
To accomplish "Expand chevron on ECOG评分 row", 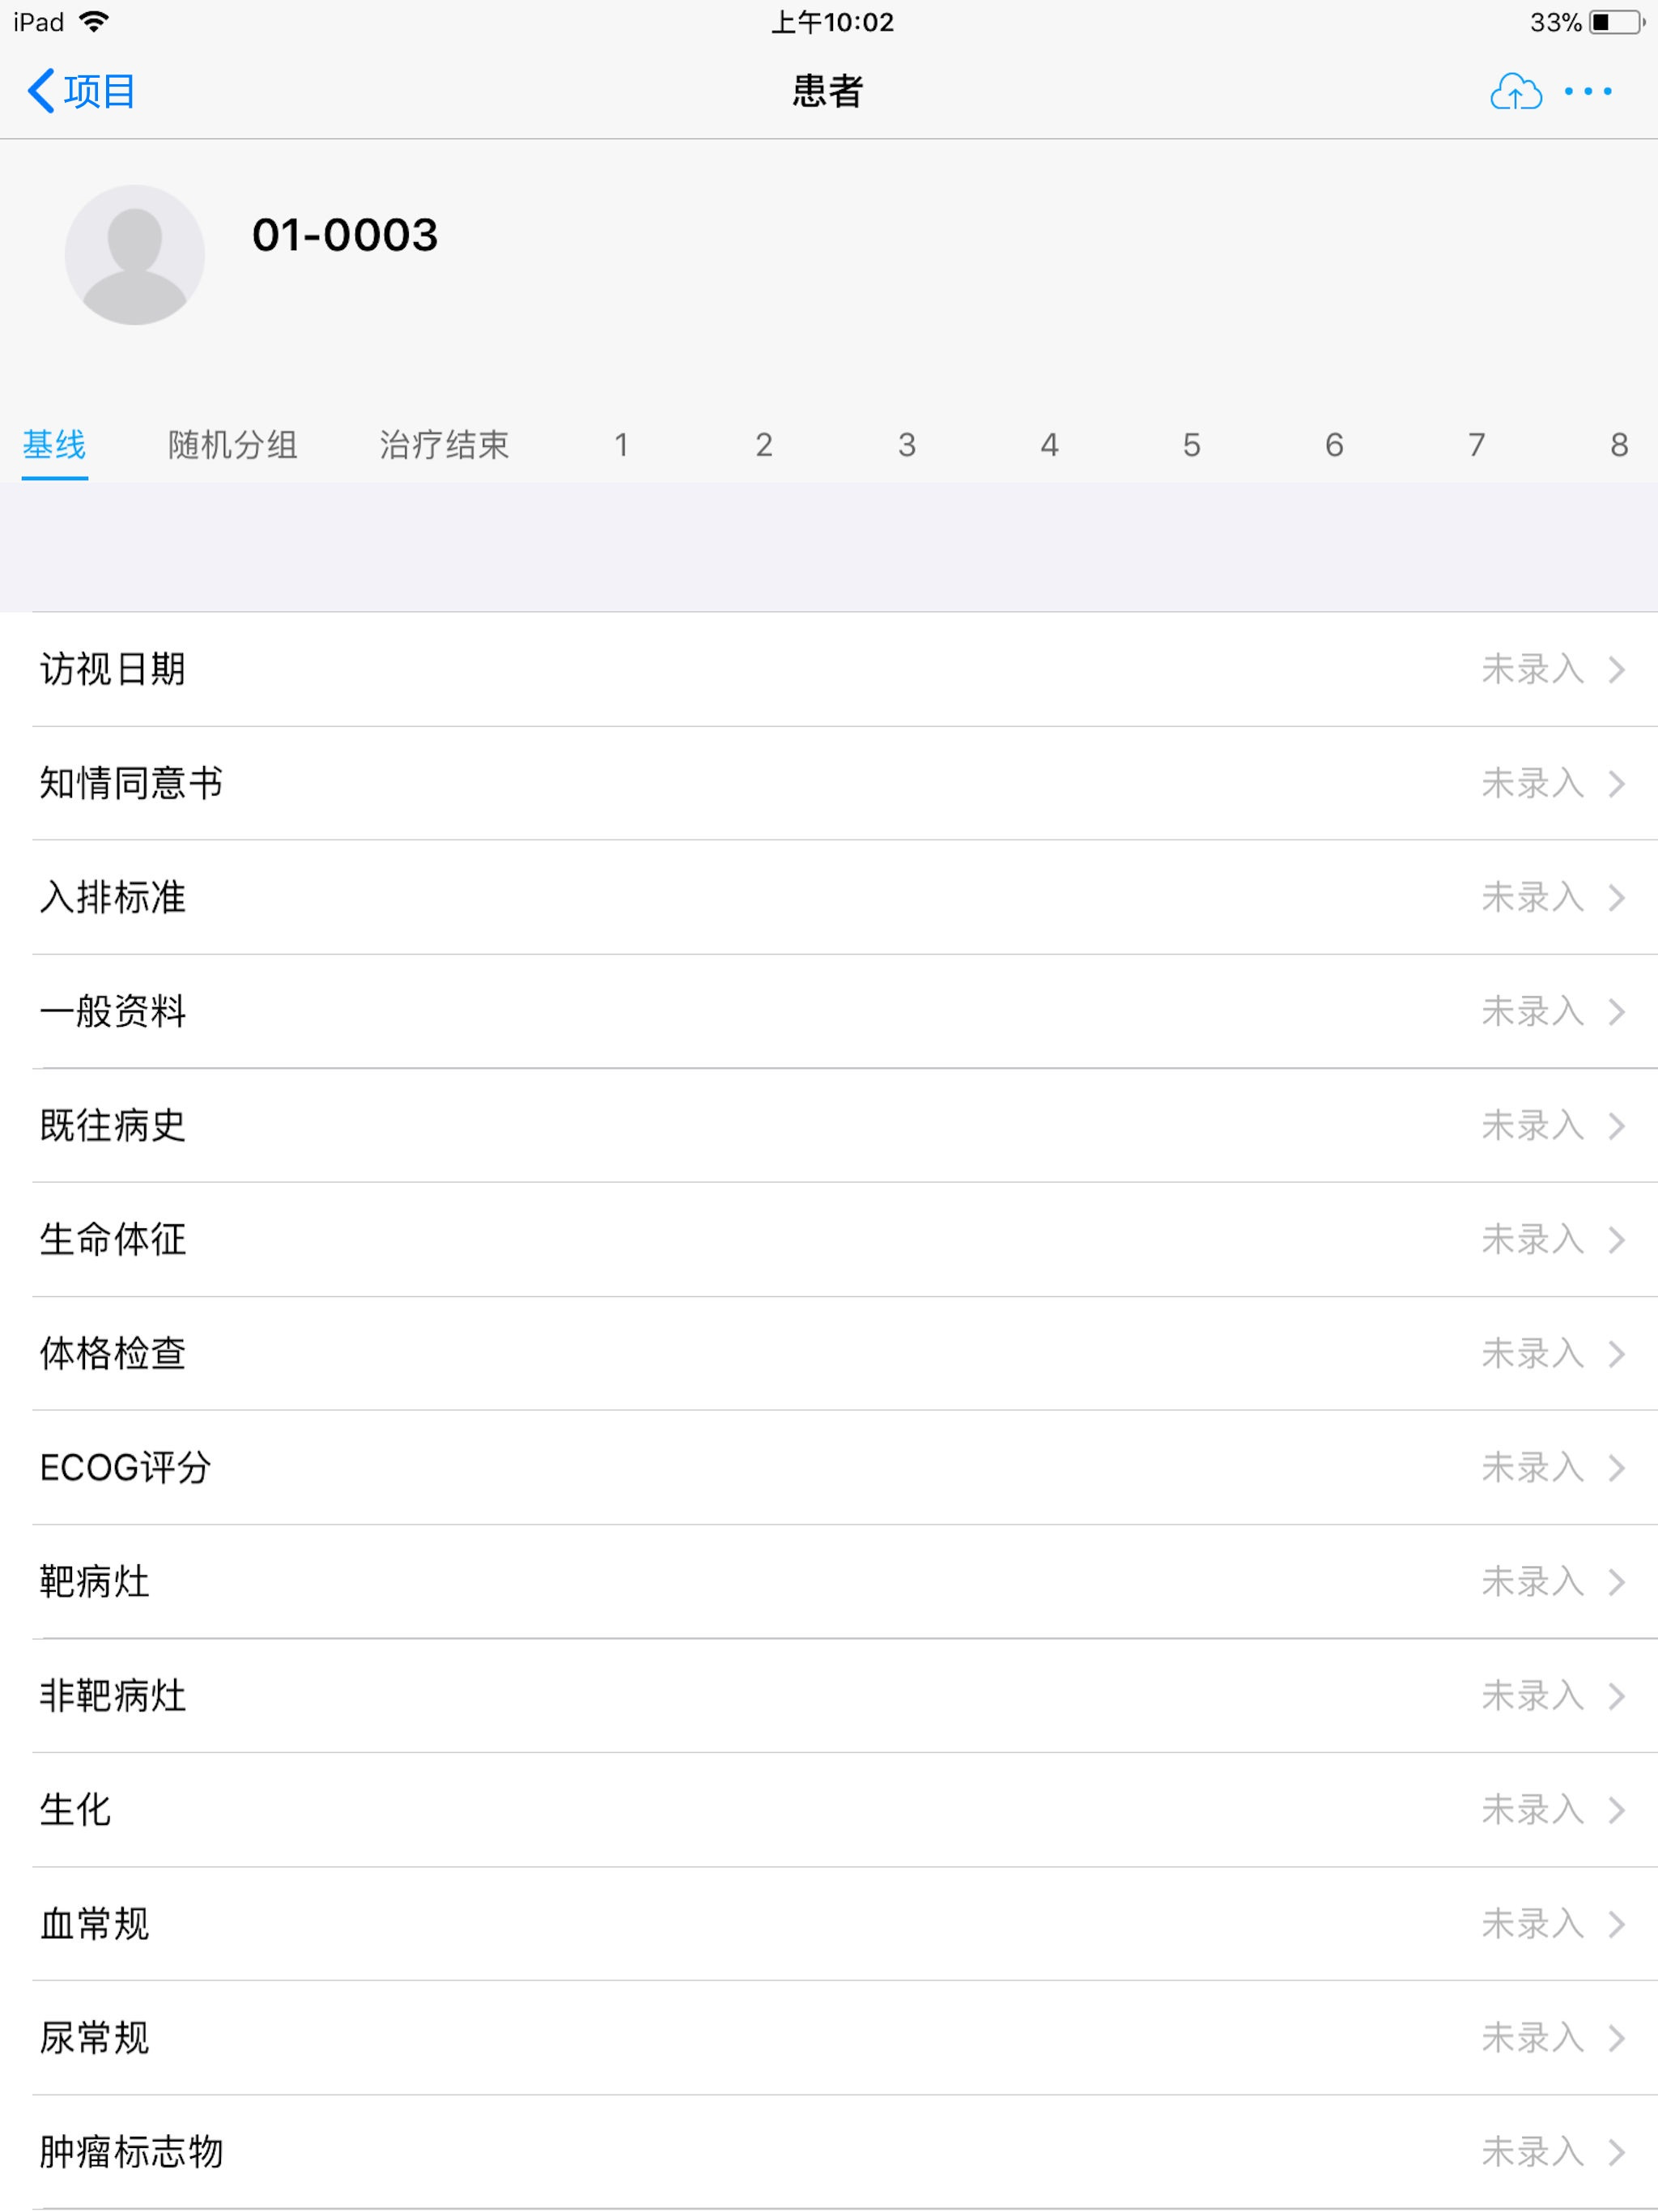I will (x=1617, y=1467).
